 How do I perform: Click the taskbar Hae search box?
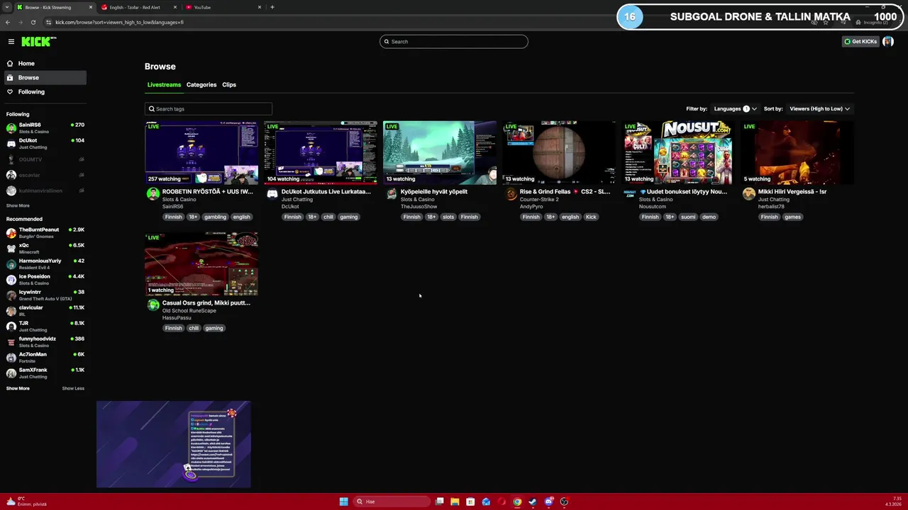coord(392,501)
